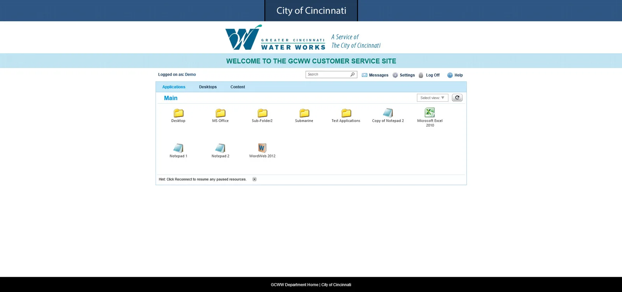Screen dimensions: 622x292
Task: Open the Desktop folder icon
Action: pos(178,113)
